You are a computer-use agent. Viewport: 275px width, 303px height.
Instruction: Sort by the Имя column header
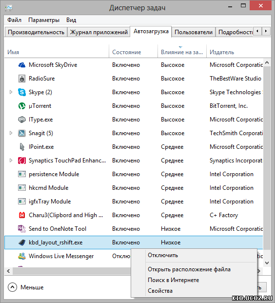coord(57,51)
